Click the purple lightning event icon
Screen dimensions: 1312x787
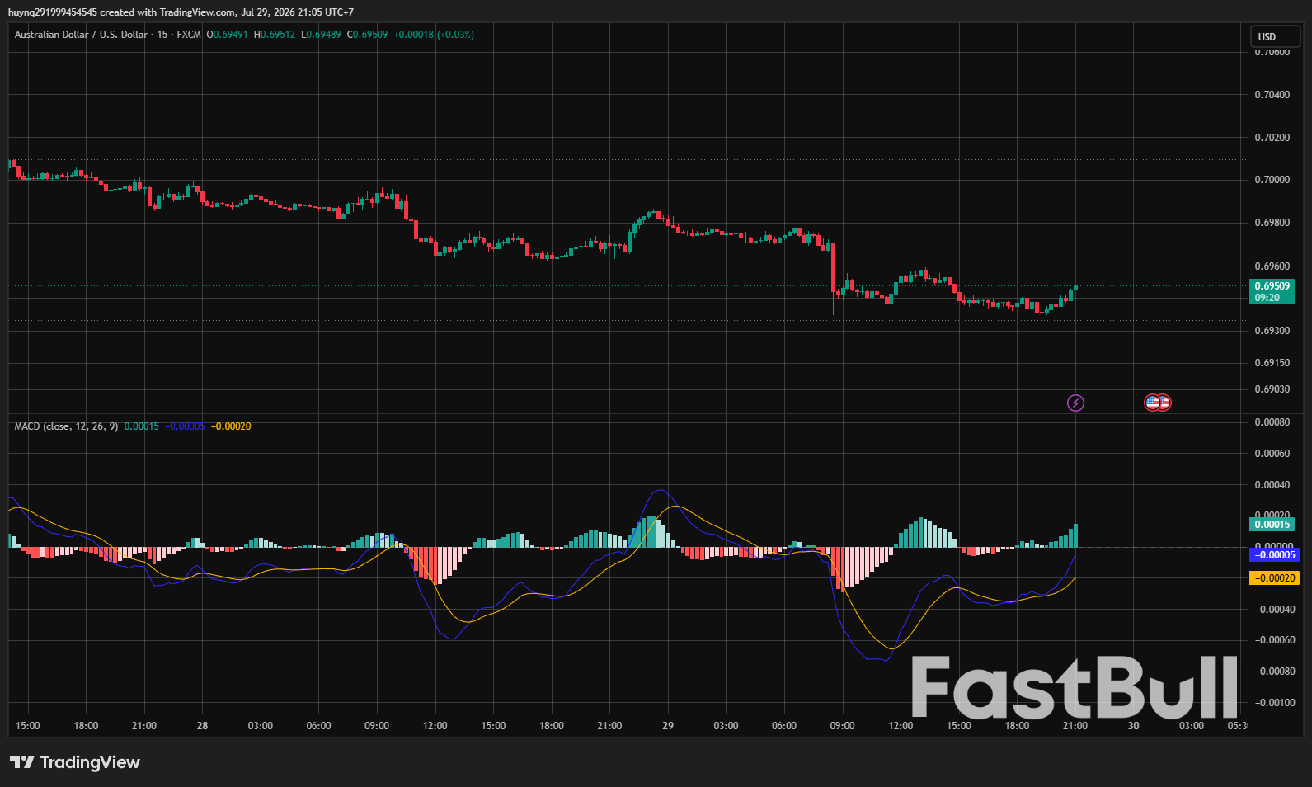pos(1075,403)
